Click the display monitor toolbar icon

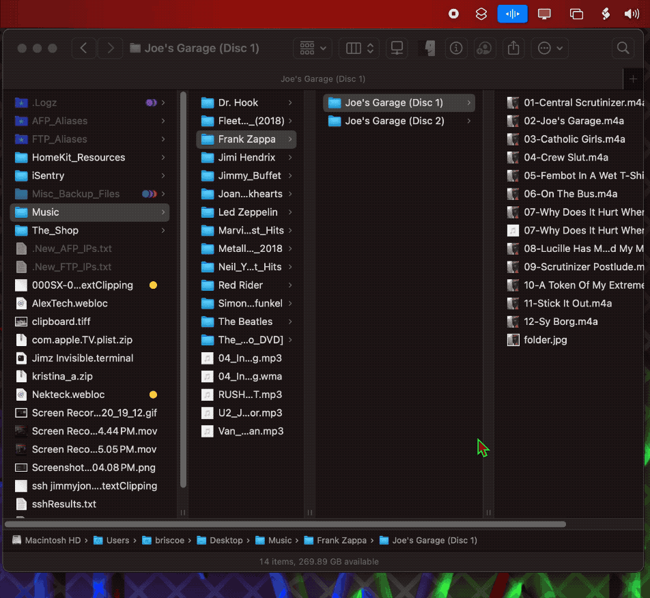(x=397, y=48)
